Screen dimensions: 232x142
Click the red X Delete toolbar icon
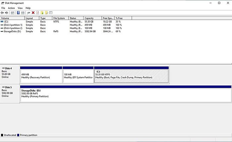33,13
